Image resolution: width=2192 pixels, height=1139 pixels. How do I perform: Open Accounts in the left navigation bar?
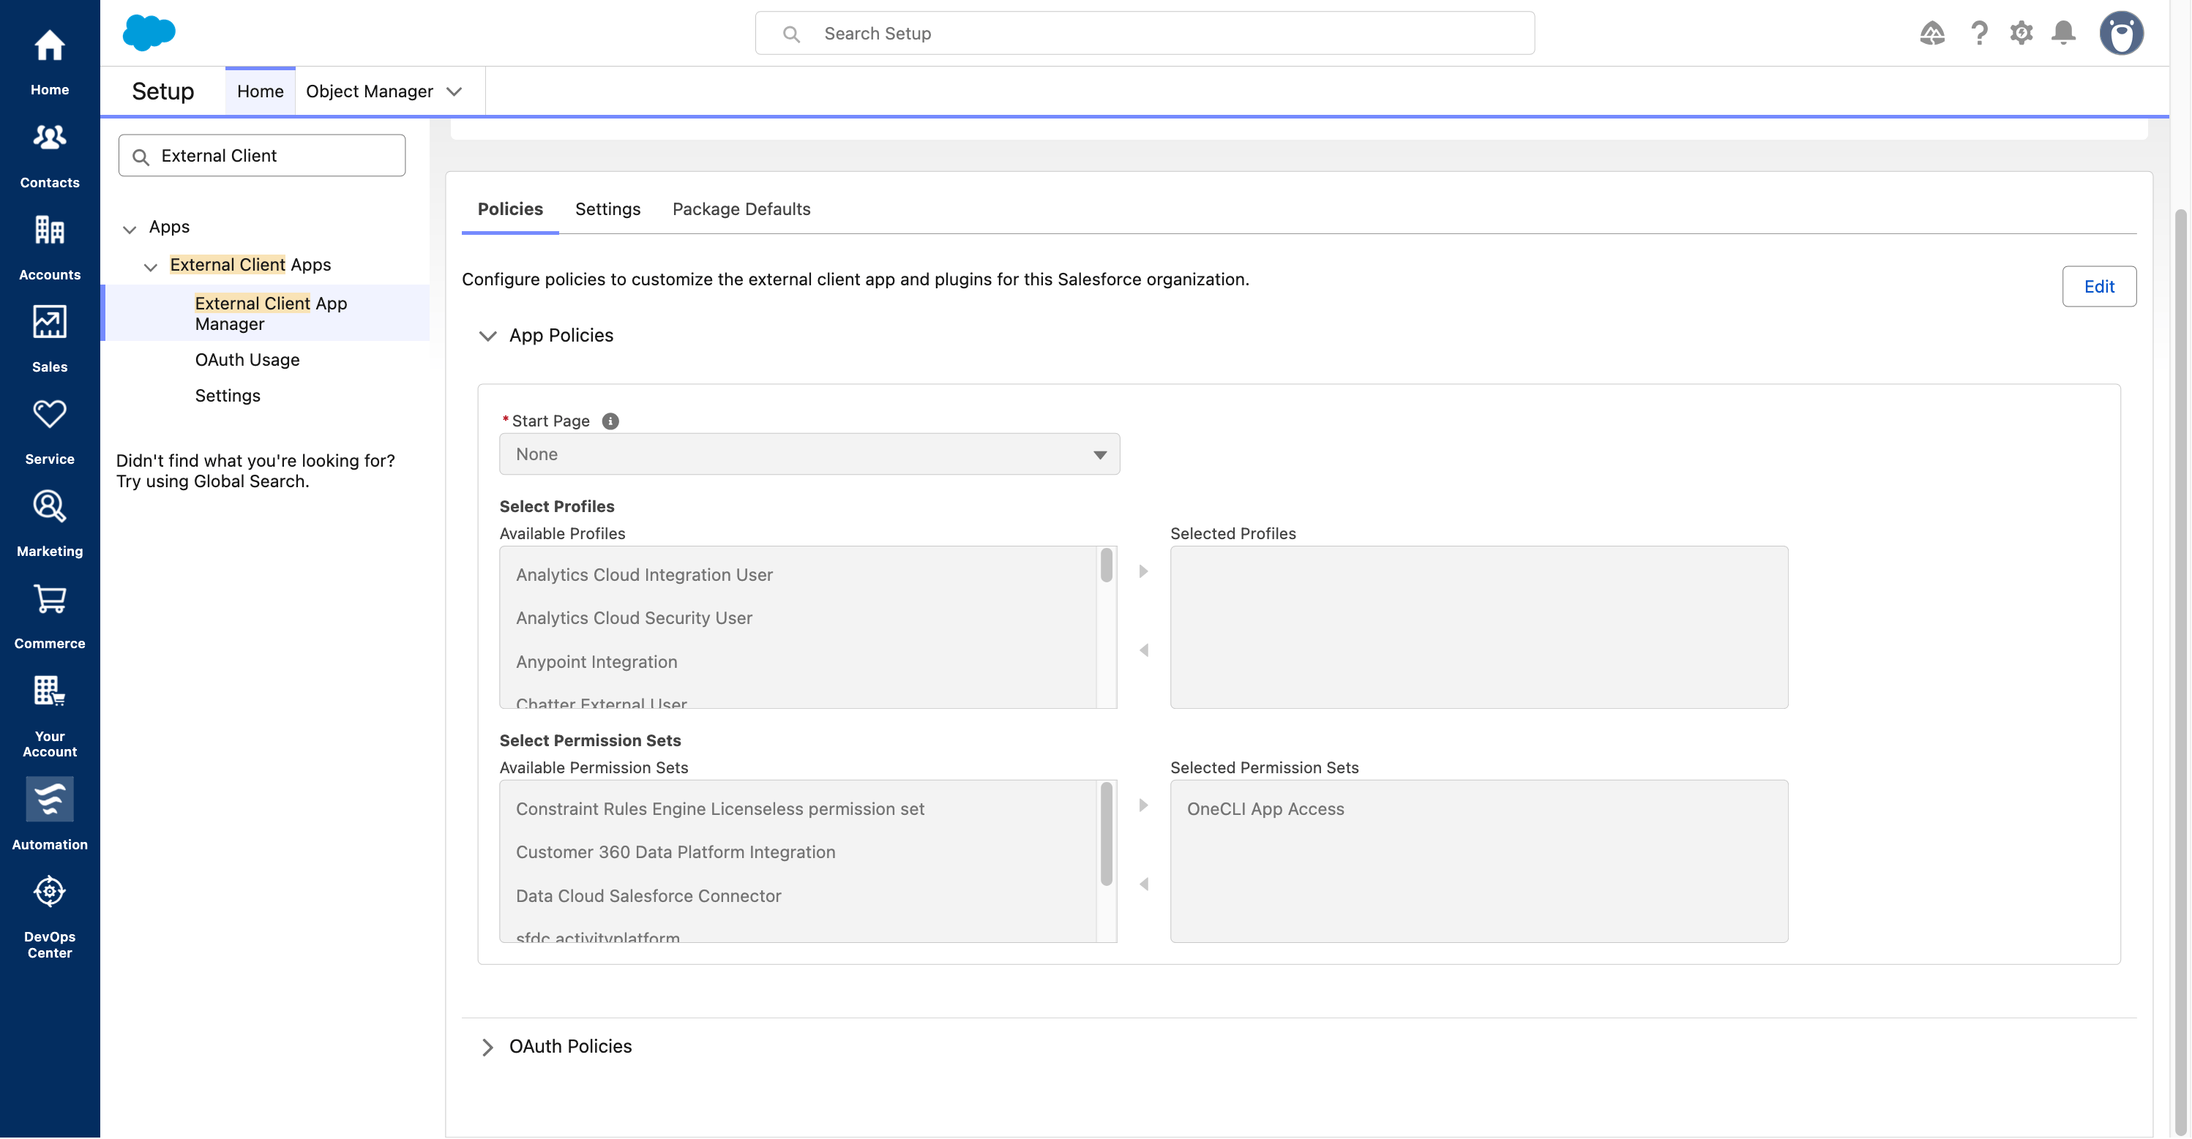point(49,247)
